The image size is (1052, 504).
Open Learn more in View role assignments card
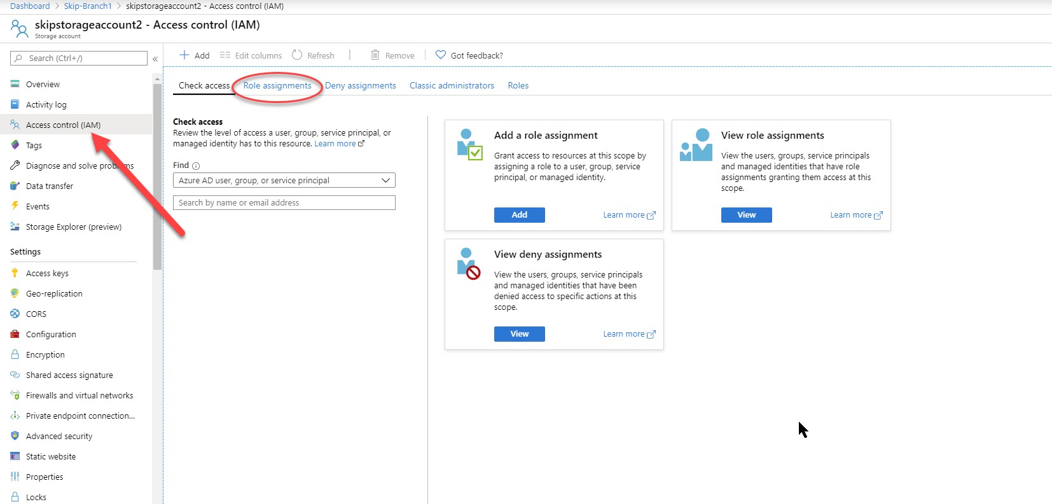tap(856, 215)
